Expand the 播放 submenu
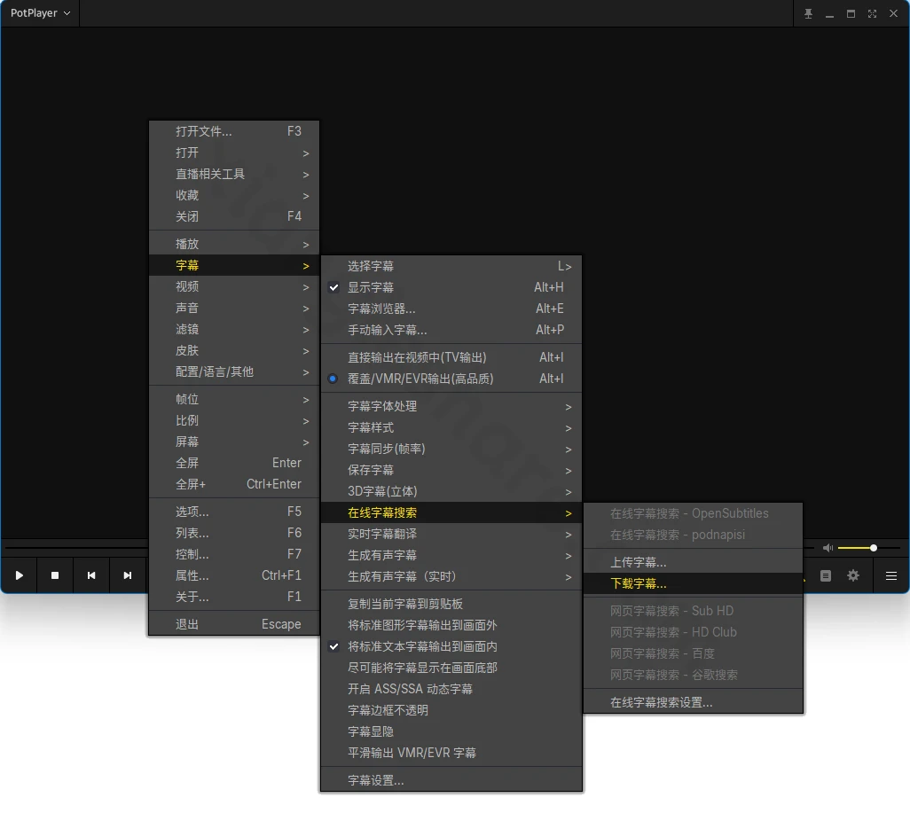Screen dimensions: 910x813 (x=234, y=244)
